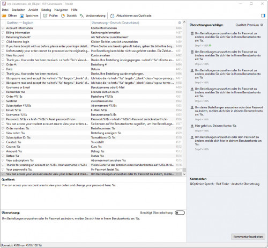
Task: Click the Kommentar bearbeiten button
Action: [x=248, y=237]
